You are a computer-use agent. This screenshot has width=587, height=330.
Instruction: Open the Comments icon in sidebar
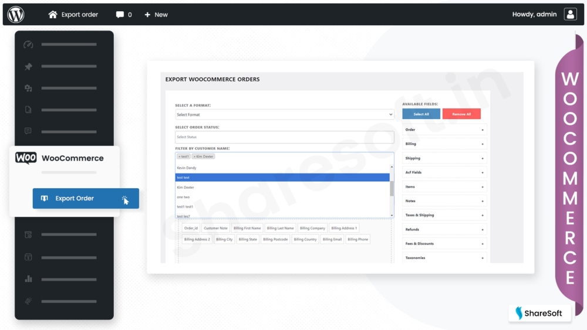pyautogui.click(x=28, y=131)
